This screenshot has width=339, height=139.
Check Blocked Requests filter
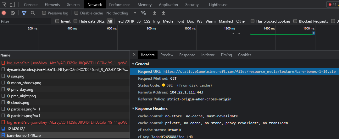[x=295, y=21]
